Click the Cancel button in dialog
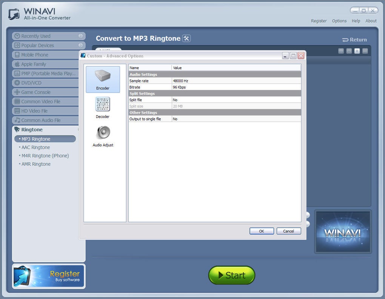Screen dimensions: 385x299 pyautogui.click(x=288, y=231)
